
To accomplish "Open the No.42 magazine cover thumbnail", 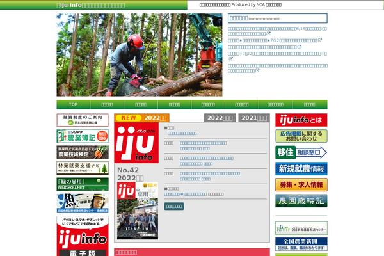I will click(138, 211).
